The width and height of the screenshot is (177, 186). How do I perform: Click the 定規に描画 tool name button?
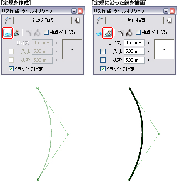coord(134,20)
